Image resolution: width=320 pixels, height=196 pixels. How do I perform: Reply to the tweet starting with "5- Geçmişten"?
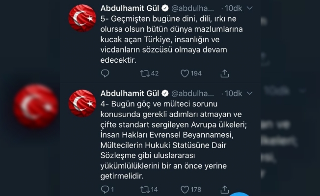105,73
